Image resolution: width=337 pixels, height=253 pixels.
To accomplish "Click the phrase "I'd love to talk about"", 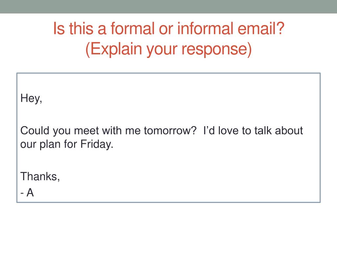I will [253, 130].
